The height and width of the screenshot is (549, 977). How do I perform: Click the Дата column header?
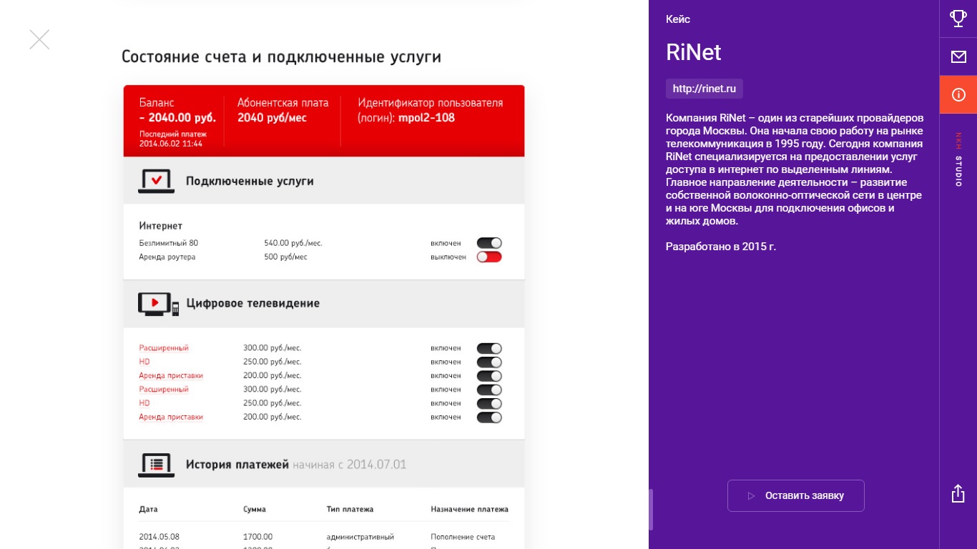(x=148, y=510)
